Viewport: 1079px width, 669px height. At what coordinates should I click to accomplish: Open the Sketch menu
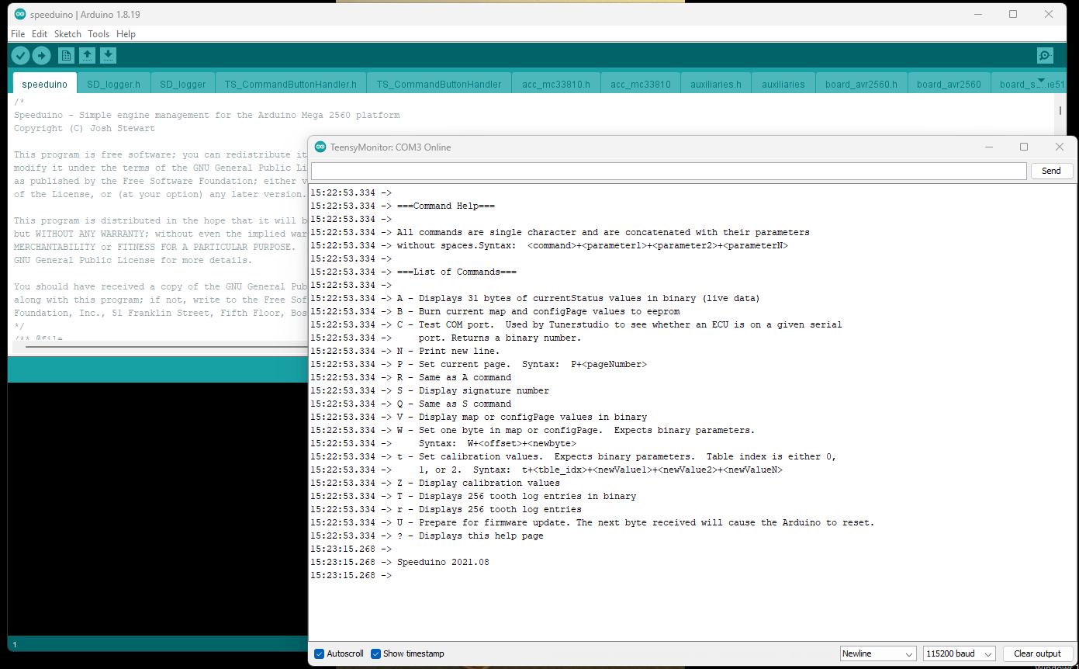click(67, 33)
